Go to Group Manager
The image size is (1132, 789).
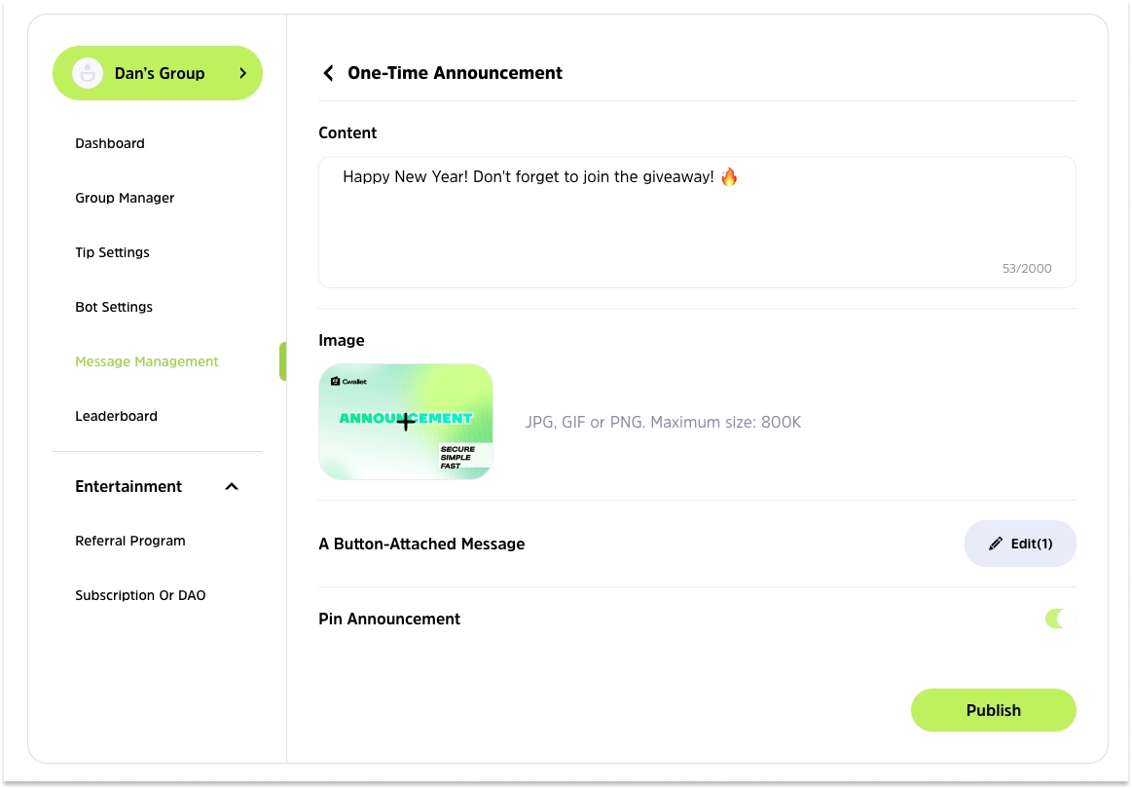click(125, 198)
